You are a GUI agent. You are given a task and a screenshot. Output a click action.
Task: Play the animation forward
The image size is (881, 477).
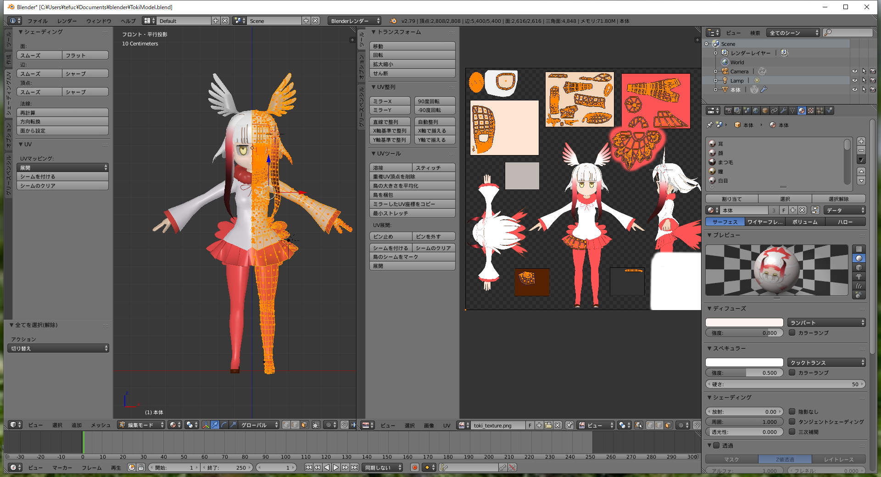[336, 467]
